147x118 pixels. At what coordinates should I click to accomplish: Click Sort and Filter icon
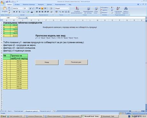[118, 8]
